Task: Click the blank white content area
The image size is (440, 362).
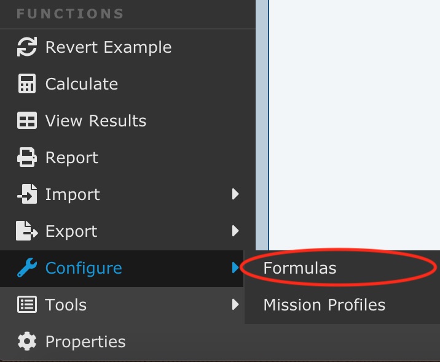Action: click(x=354, y=123)
